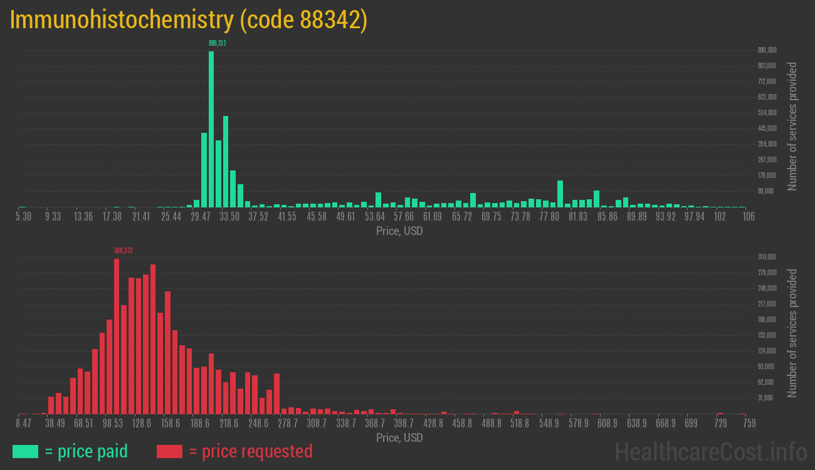Viewport: 815px width, 470px height.
Task: Click the 'Price, USD' label under the green chart
Action: click(x=399, y=231)
